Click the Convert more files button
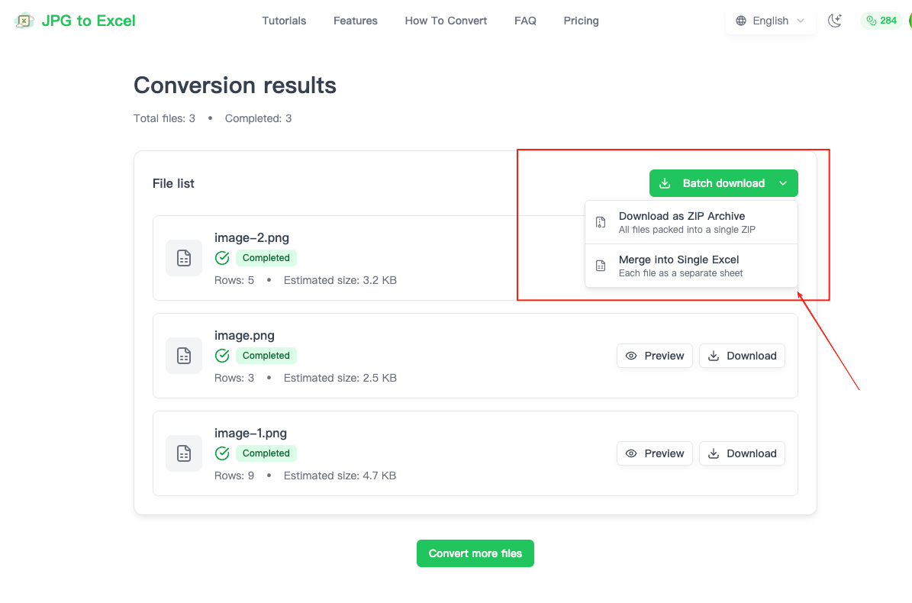 click(475, 553)
